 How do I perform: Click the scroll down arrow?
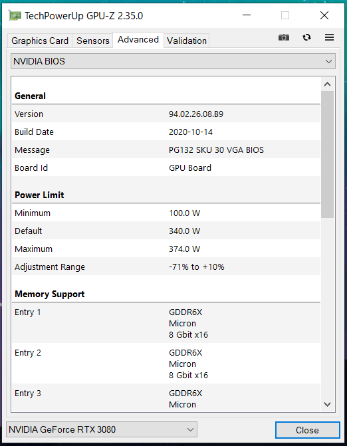click(327, 404)
